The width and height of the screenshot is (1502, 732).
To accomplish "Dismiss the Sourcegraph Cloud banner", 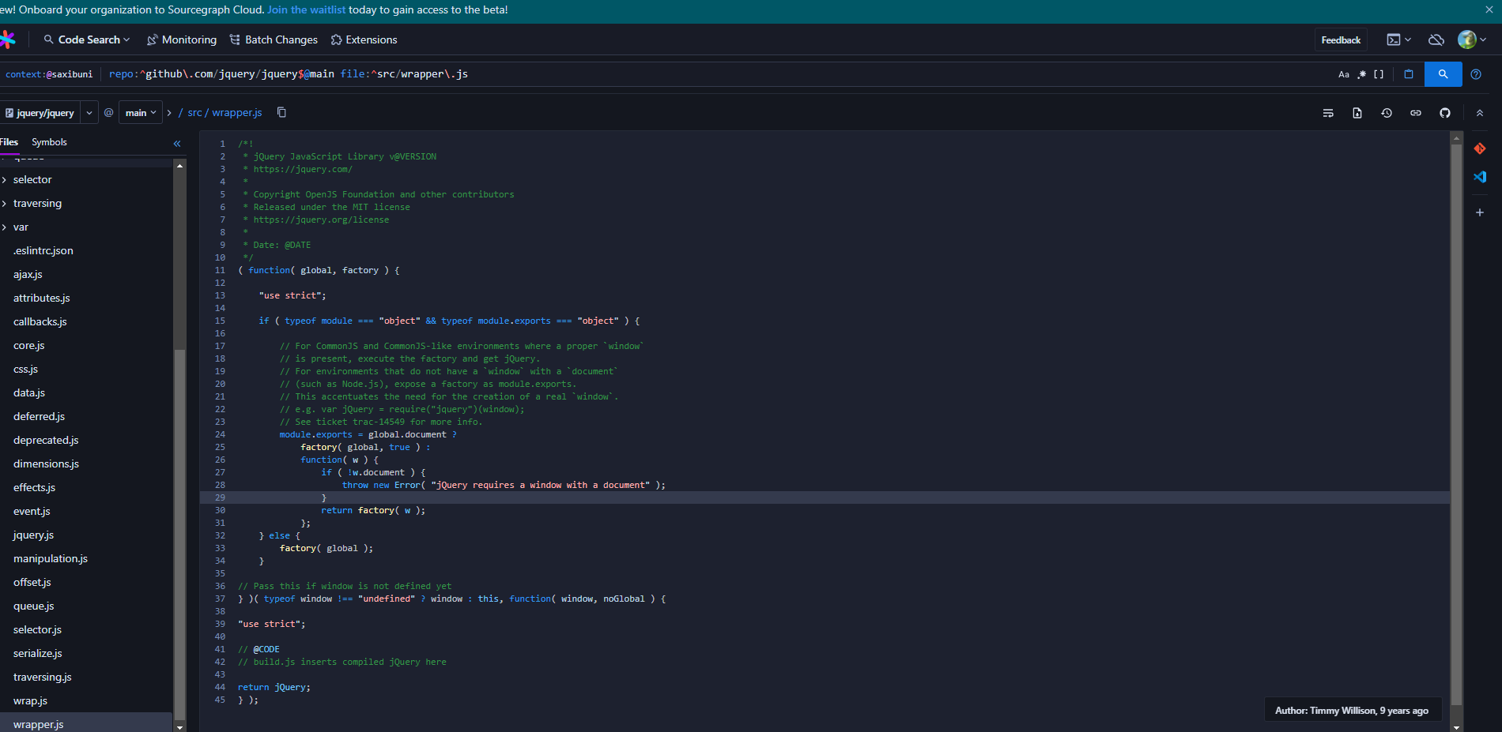I will click(x=1489, y=9).
